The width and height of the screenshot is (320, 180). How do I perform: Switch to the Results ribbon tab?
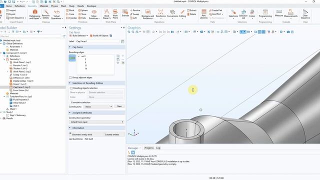click(80, 6)
